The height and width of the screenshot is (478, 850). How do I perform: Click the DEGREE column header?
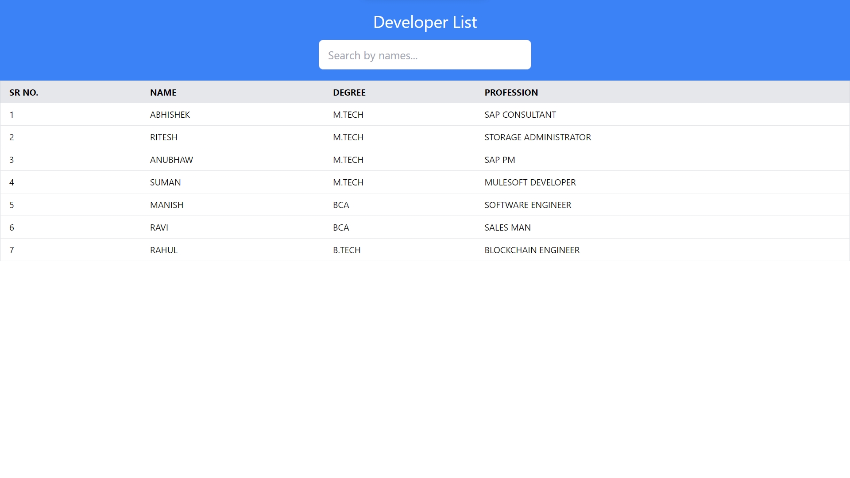pyautogui.click(x=349, y=93)
